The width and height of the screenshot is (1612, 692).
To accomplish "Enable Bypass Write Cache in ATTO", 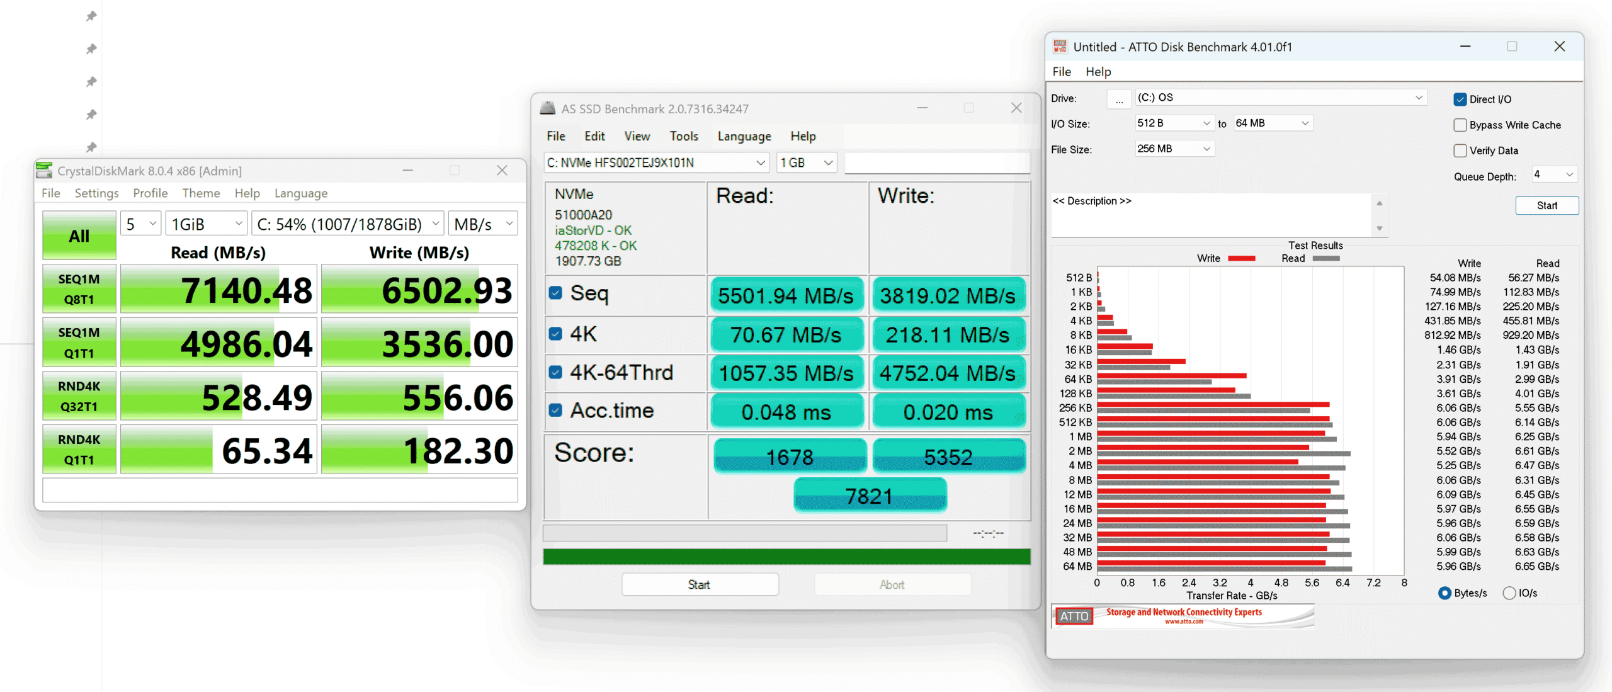I will pos(1460,125).
